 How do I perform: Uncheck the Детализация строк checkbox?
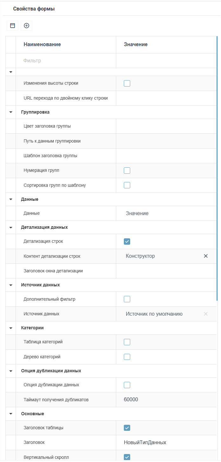(127, 241)
